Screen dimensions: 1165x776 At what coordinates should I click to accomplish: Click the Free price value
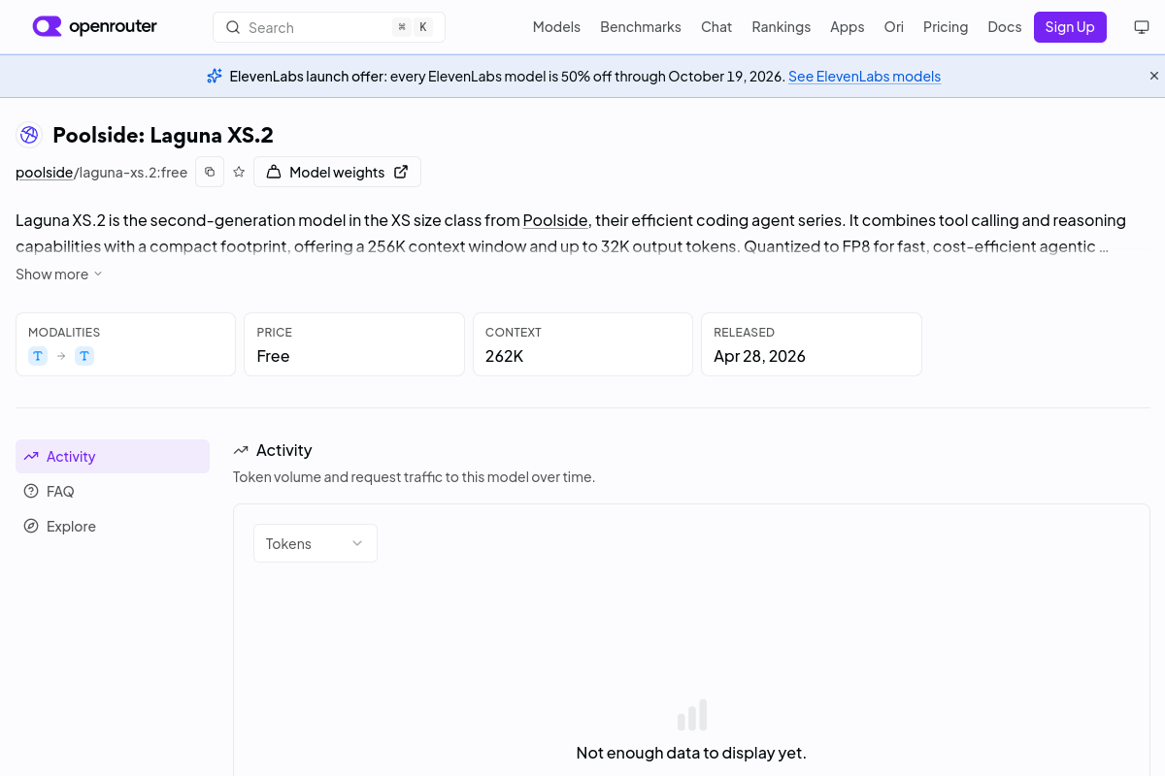pos(274,356)
